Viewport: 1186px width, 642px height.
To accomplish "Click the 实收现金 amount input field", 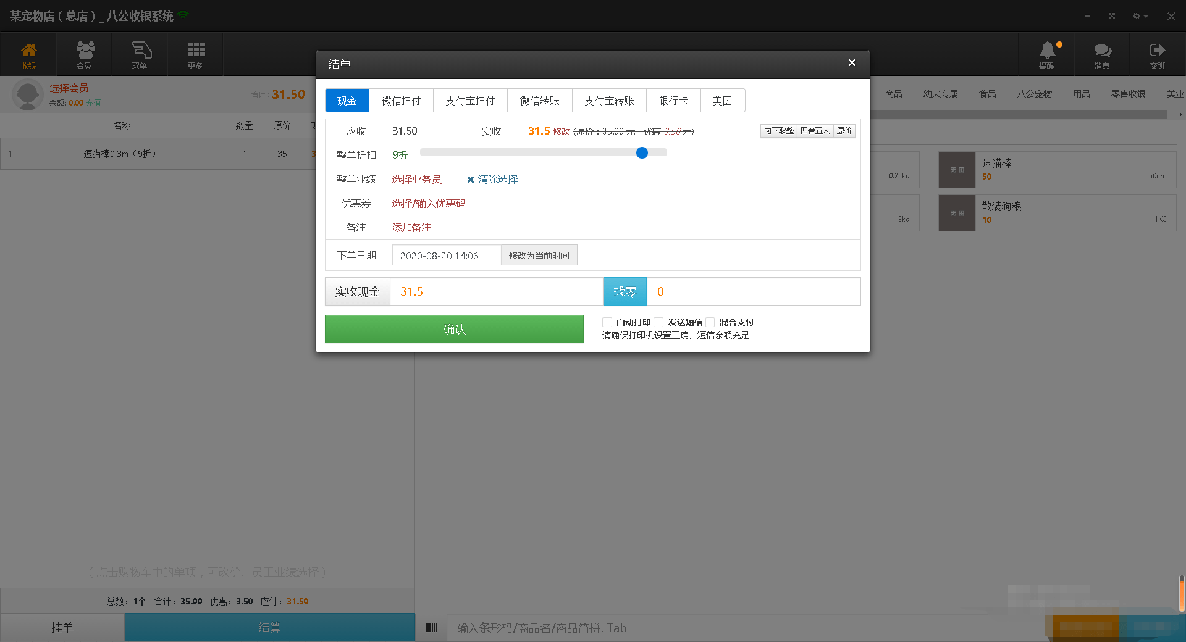I will coord(496,291).
